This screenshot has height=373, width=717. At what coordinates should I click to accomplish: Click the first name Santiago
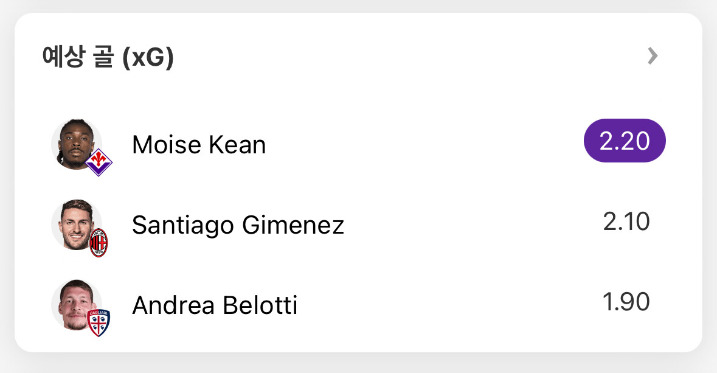coord(183,225)
